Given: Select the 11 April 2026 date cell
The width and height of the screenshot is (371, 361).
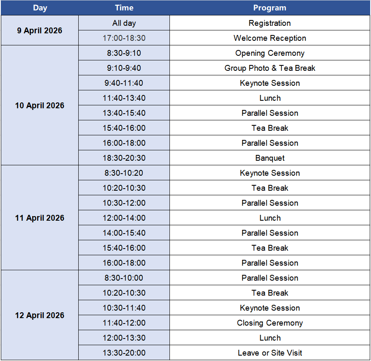Looking at the screenshot, I should 40,218.
